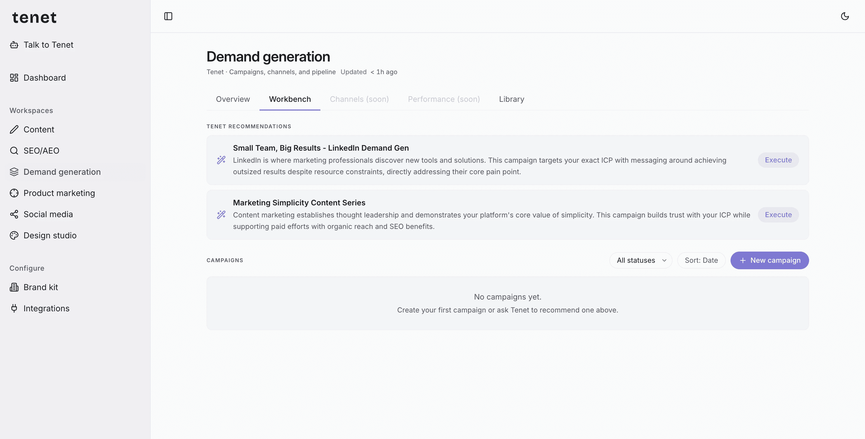Viewport: 865px width, 439px height.
Task: Create a New campaign
Action: (769, 260)
